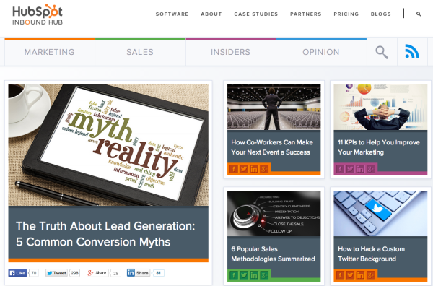Share Twitter Background article on LinkedIn

tap(360, 275)
